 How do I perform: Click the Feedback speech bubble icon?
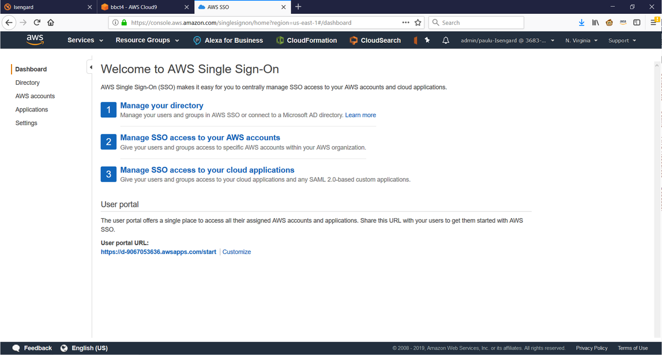click(16, 348)
